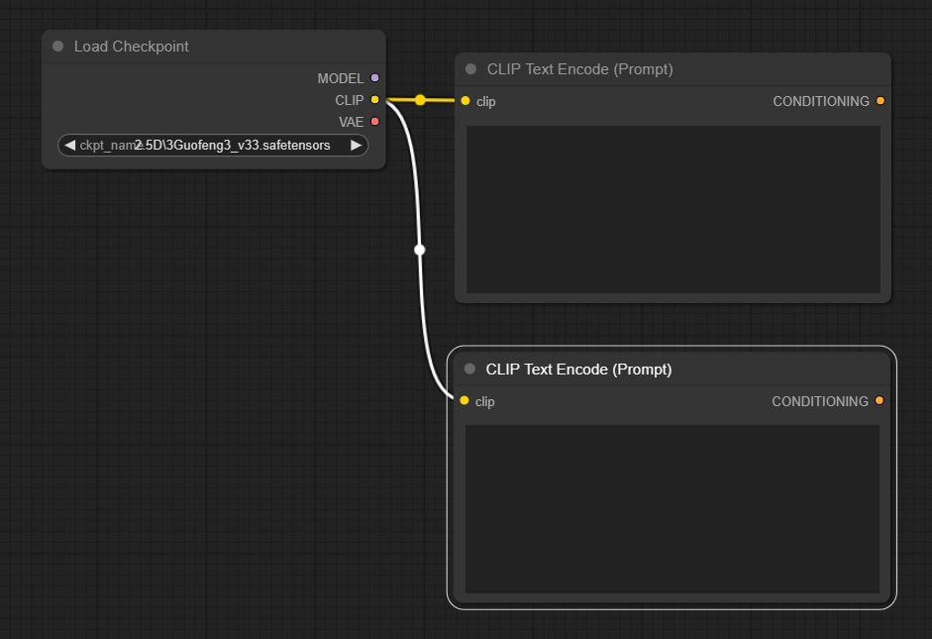Focus the lower node's prompt text area

[x=673, y=509]
